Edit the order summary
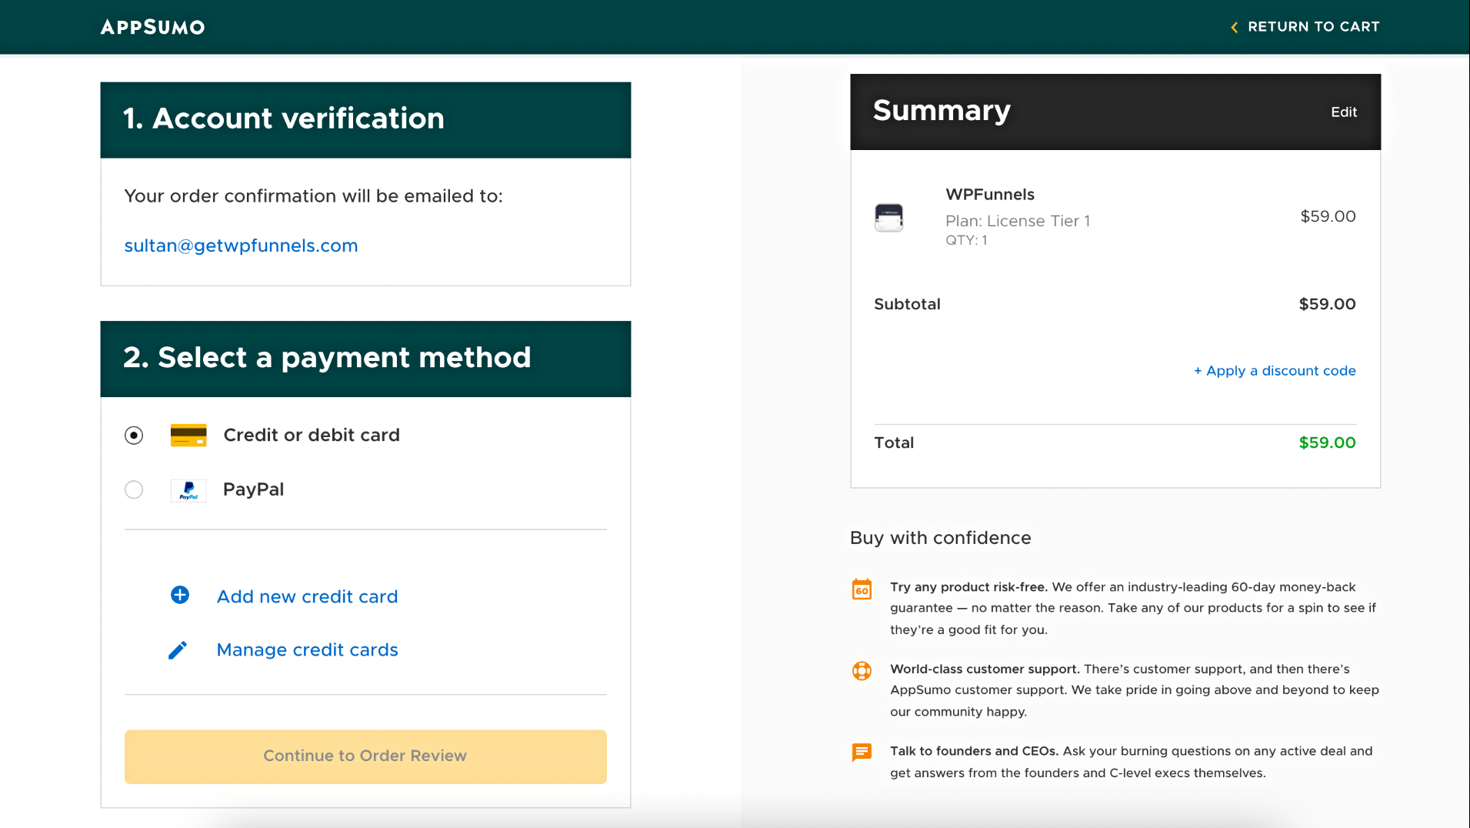 pos(1344,112)
